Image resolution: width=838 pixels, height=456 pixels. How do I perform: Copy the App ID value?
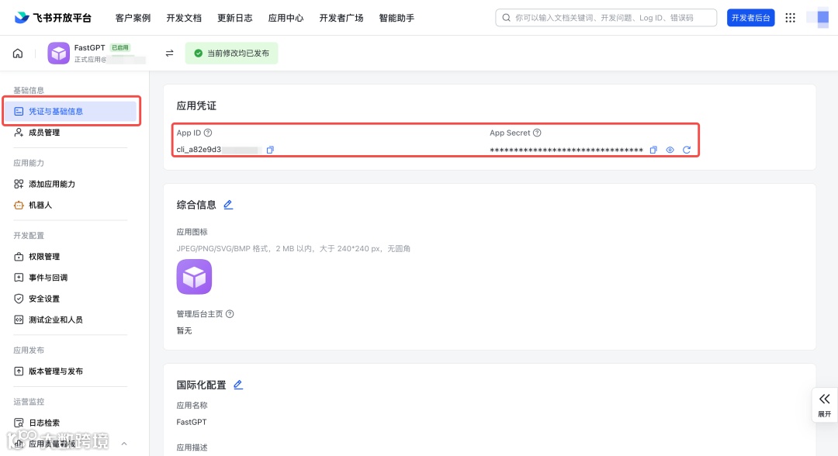point(270,150)
